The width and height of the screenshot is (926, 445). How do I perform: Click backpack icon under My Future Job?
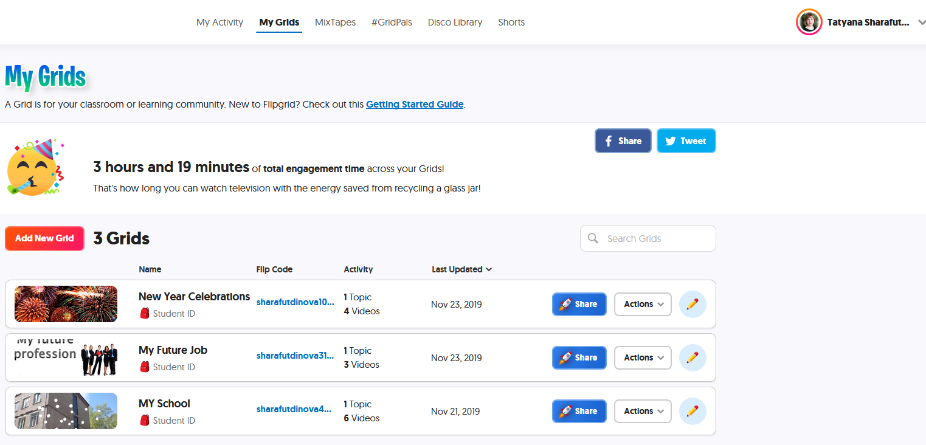[x=145, y=367]
